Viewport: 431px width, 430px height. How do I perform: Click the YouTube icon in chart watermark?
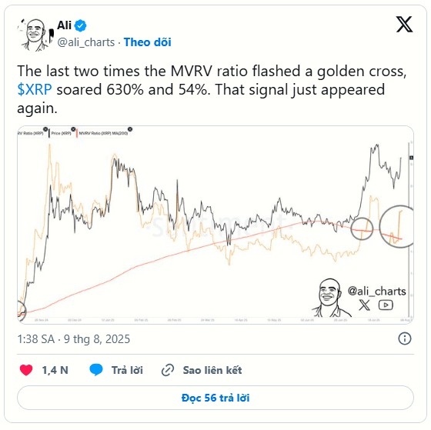(386, 305)
